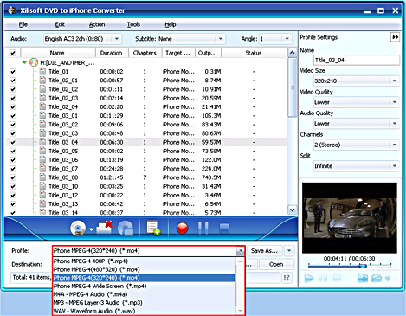Open the arrow beside the DVD icon

point(91,229)
